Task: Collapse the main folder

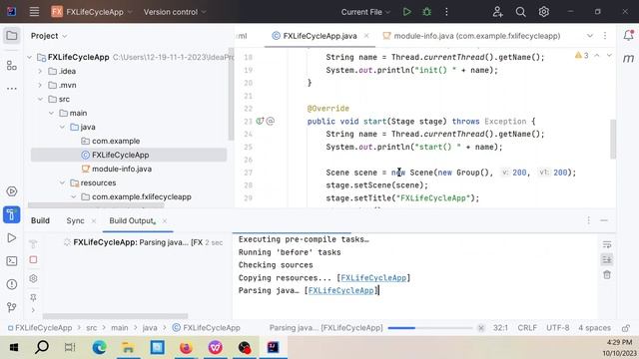Action: pos(51,113)
